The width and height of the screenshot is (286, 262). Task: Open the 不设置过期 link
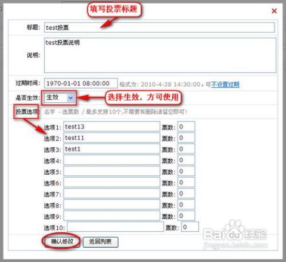tap(225, 84)
